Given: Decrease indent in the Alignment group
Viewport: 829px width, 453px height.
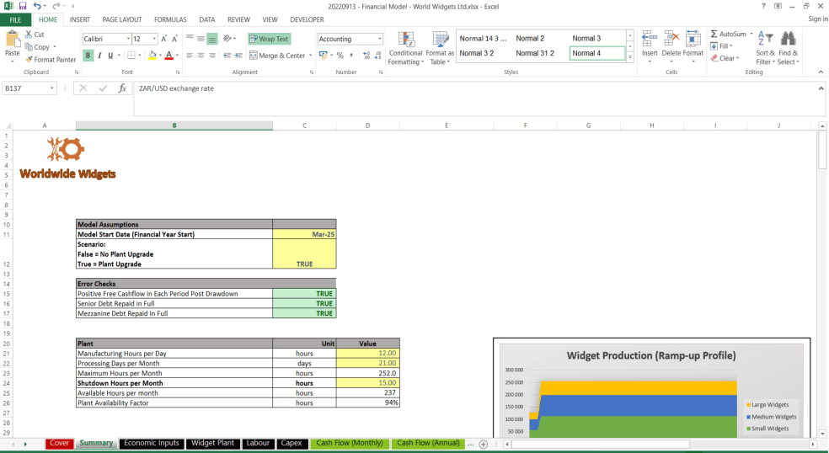Looking at the screenshot, I should click(227, 55).
